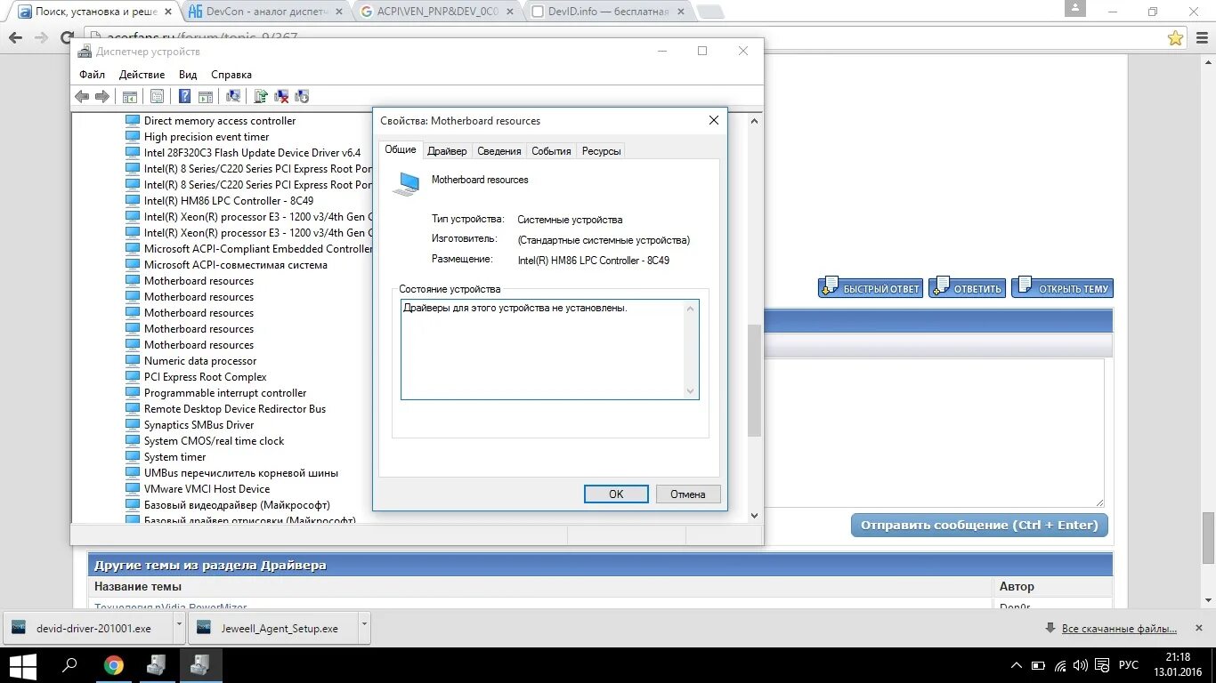The height and width of the screenshot is (683, 1216).
Task: Click the battery icon in system tray
Action: (1038, 665)
